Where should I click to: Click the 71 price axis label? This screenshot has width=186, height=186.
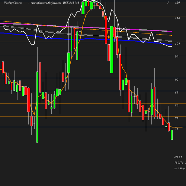(177, 129)
